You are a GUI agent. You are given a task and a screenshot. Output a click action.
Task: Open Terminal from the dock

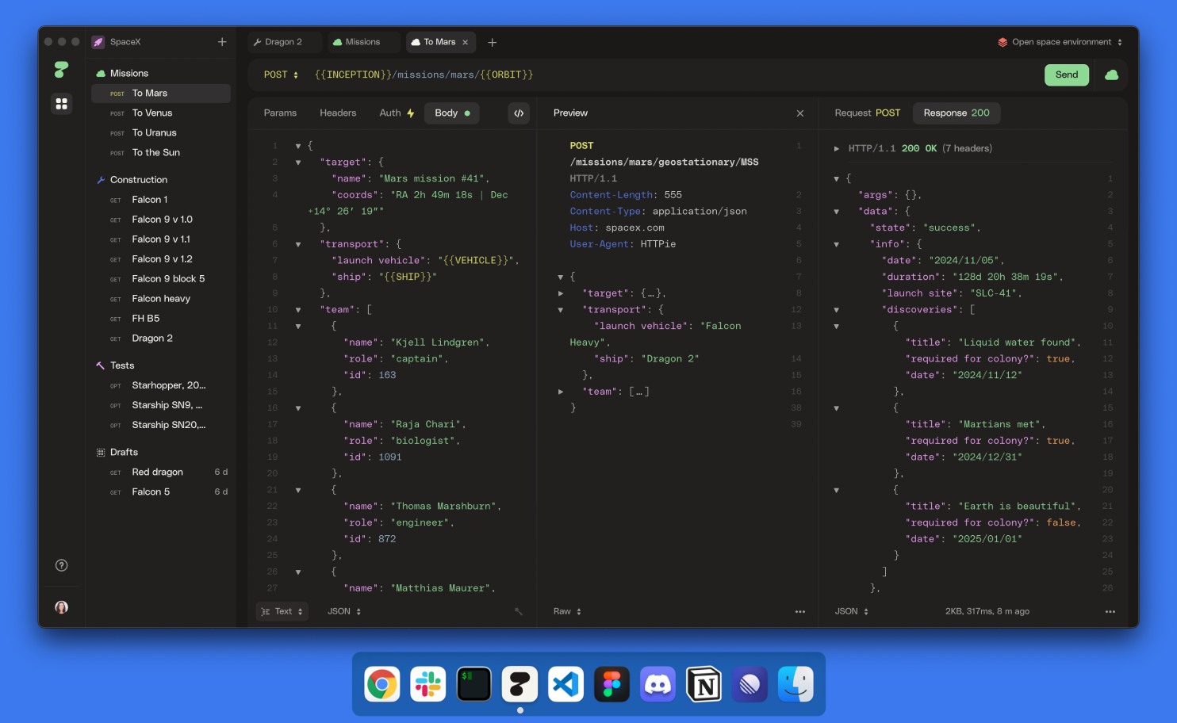click(x=474, y=684)
